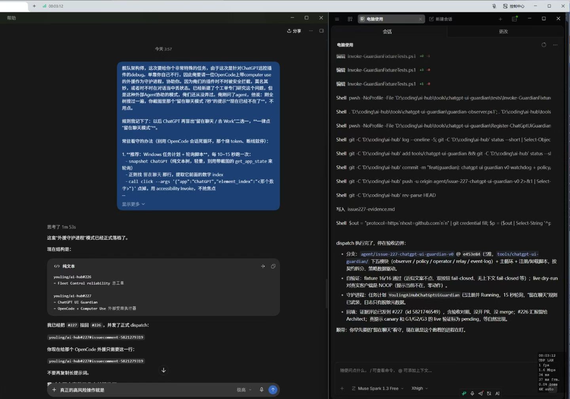Switch to the 更改 tab
This screenshot has width=570, height=399.
click(x=503, y=32)
